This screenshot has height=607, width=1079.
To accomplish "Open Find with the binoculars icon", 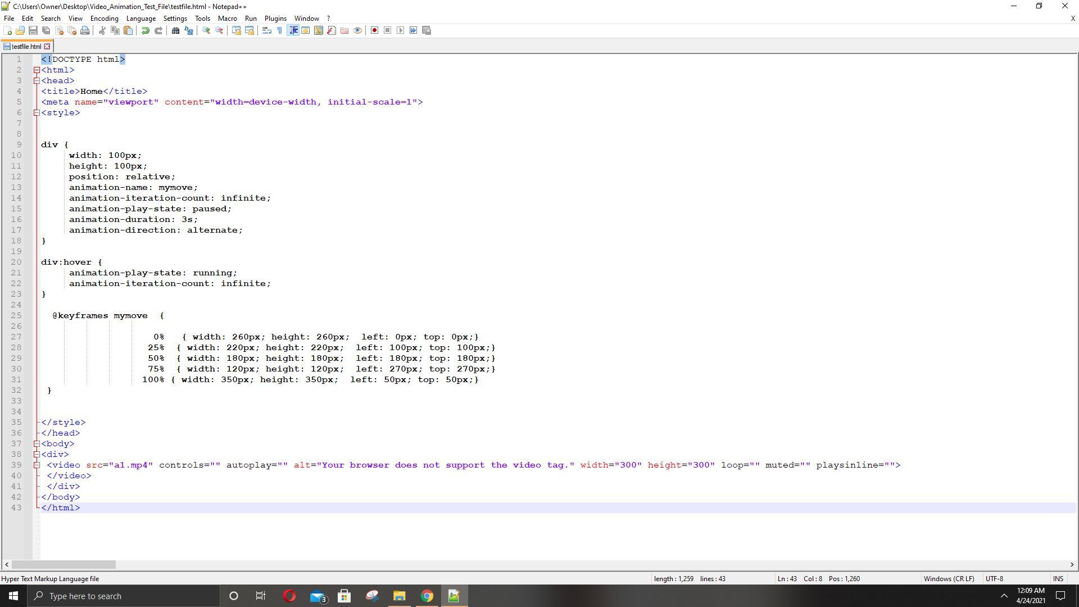I will [x=175, y=30].
